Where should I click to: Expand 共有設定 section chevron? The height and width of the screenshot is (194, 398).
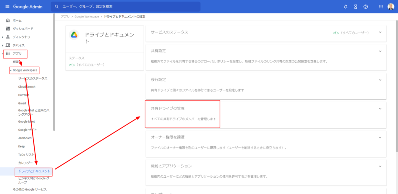[380, 51]
